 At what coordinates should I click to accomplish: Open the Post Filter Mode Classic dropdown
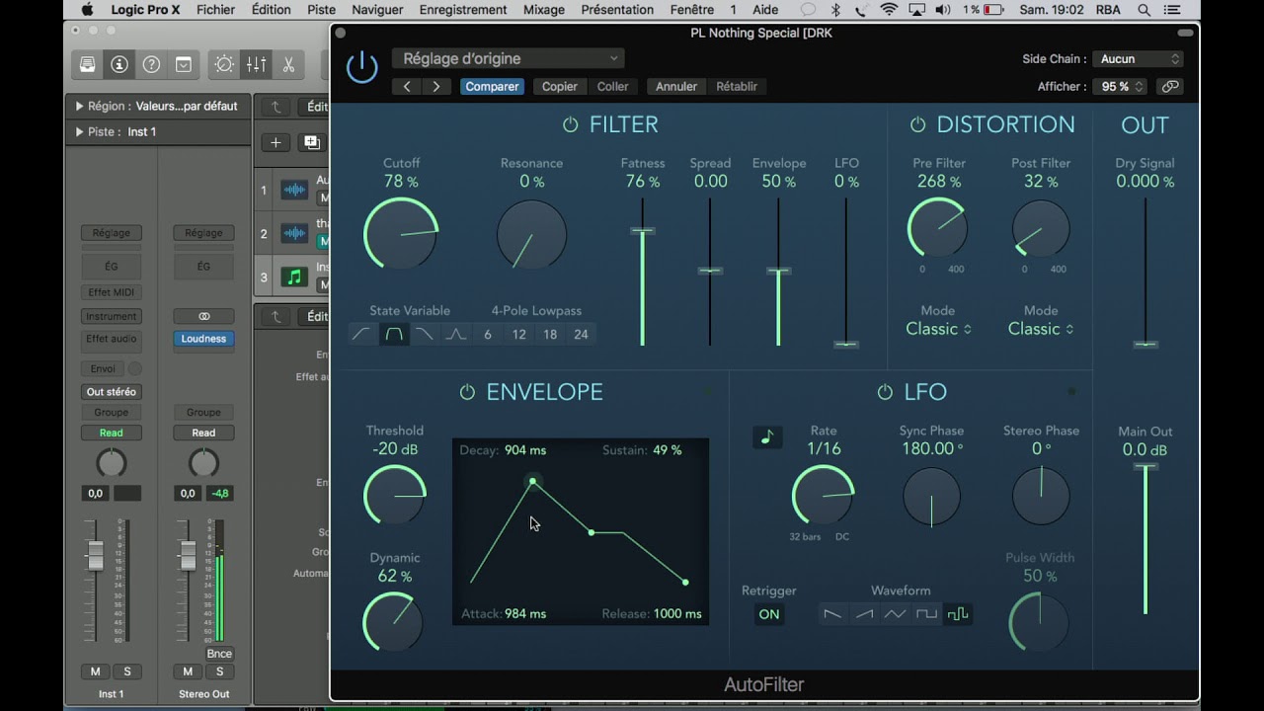point(1041,330)
